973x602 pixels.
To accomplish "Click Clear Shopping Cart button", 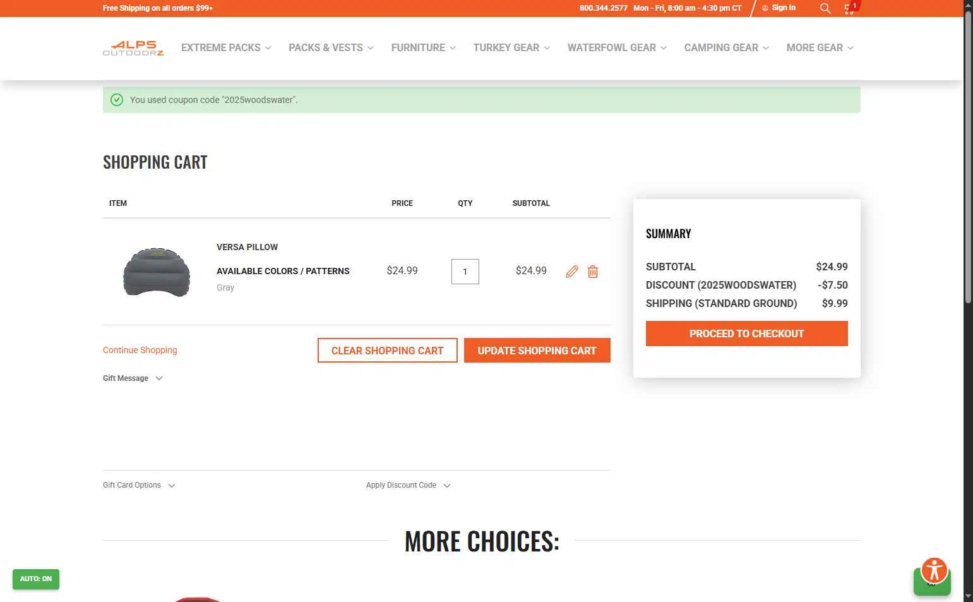I will (388, 351).
